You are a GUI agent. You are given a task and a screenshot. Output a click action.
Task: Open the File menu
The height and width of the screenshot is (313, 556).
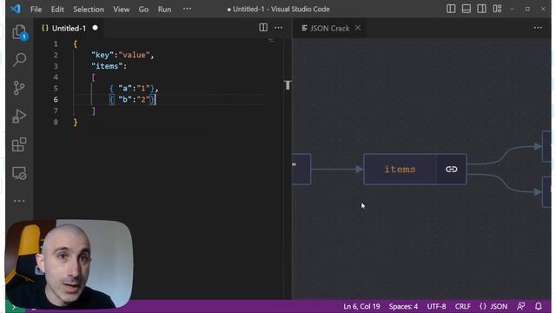(x=36, y=10)
